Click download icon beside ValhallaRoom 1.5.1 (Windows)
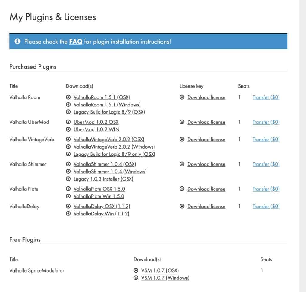 point(68,104)
